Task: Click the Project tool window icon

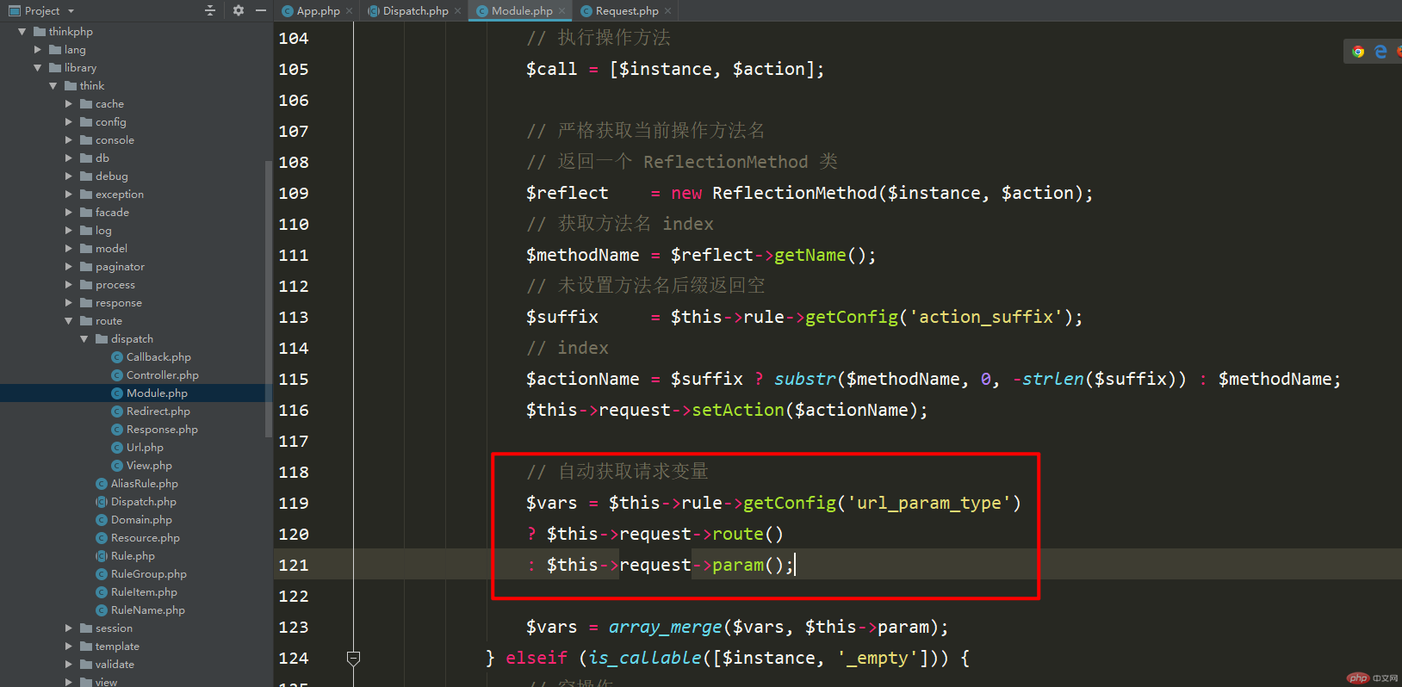Action: tap(14, 10)
